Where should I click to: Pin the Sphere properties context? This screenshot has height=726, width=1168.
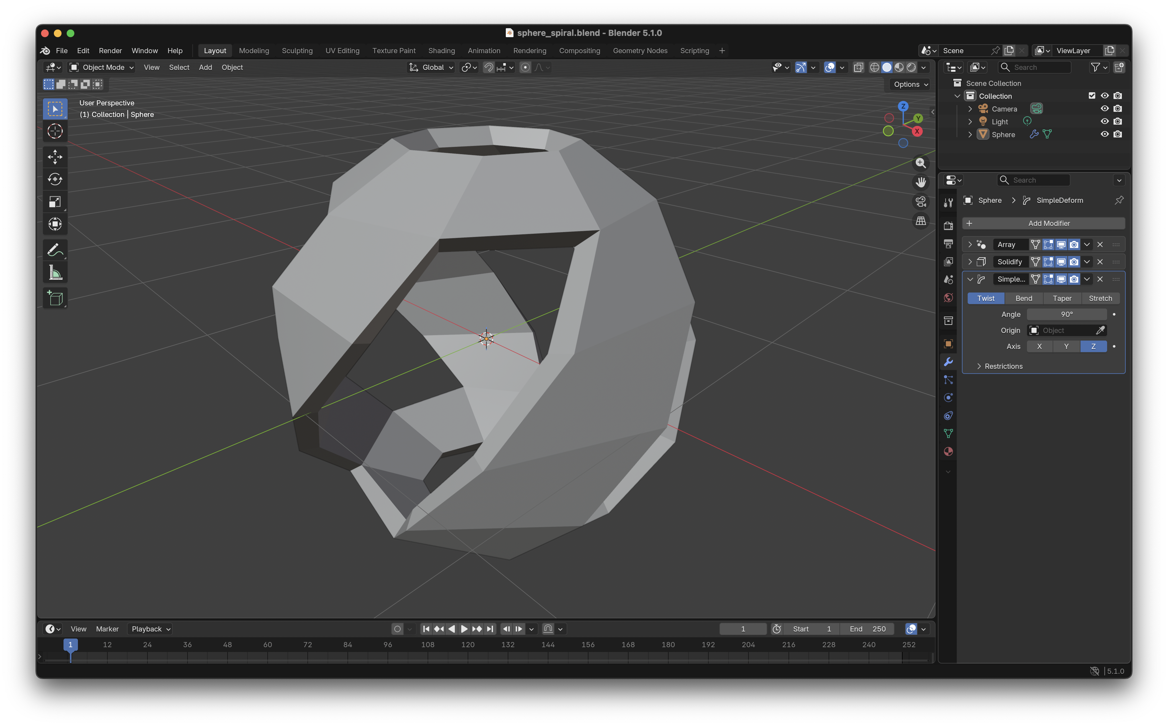[1119, 200]
